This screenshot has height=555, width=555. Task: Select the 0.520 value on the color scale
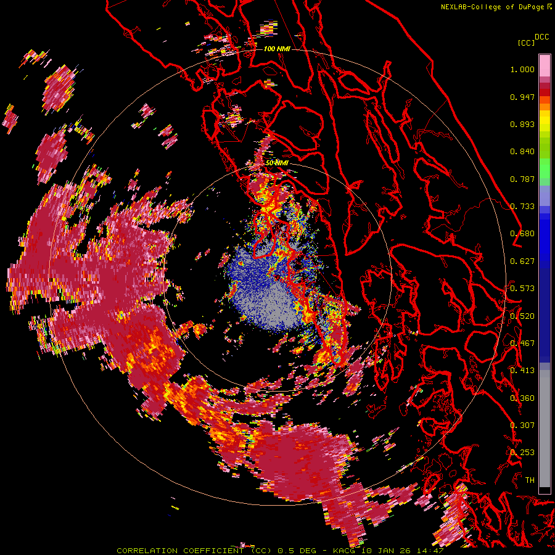[x=522, y=316]
